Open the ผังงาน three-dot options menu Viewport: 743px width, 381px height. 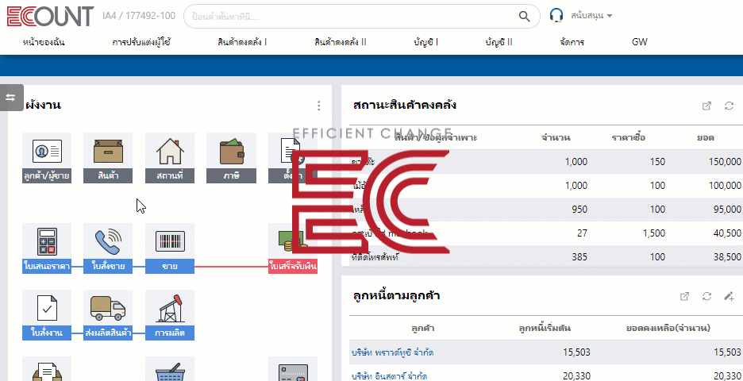319,106
